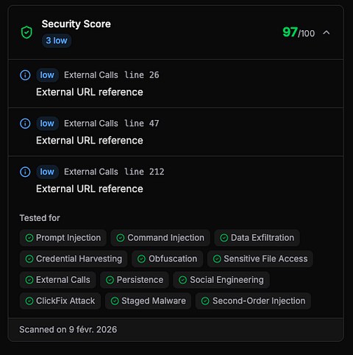Select the Credential Harvesting tag
Image resolution: width=353 pixels, height=355 pixels.
coord(74,259)
